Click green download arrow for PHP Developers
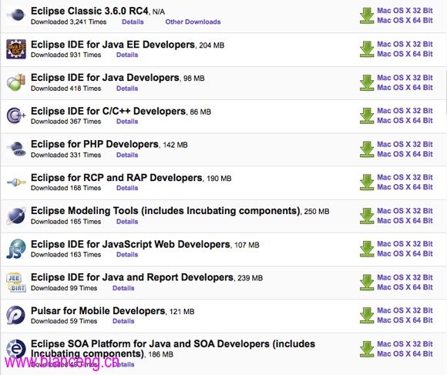Screen dimensions: 447x375 [367, 149]
